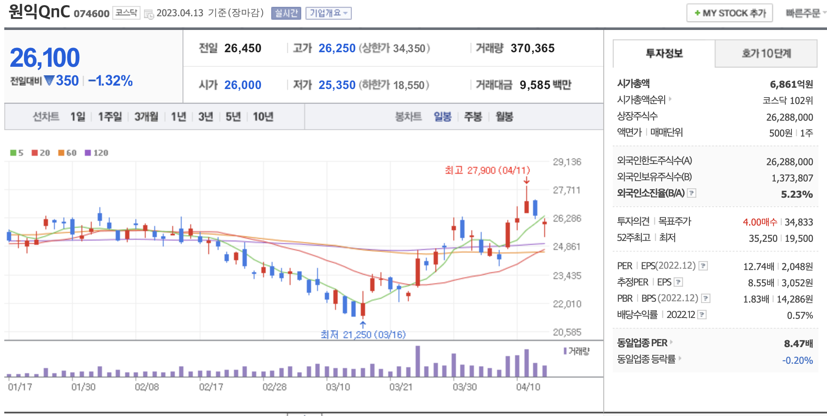The height and width of the screenshot is (416, 827).
Task: Expand the 빠른주문 dropdown menu
Action: click(x=806, y=13)
